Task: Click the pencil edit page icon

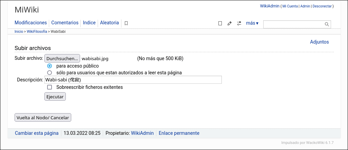Action: tap(230, 23)
